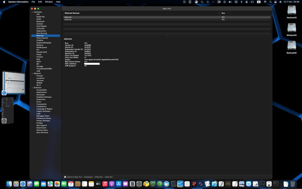The image size is (302, 189).
Task: Open the Help menu
Action: (58, 2)
